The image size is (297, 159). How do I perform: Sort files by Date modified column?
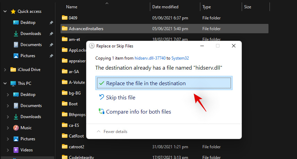pyautogui.click(x=165, y=7)
